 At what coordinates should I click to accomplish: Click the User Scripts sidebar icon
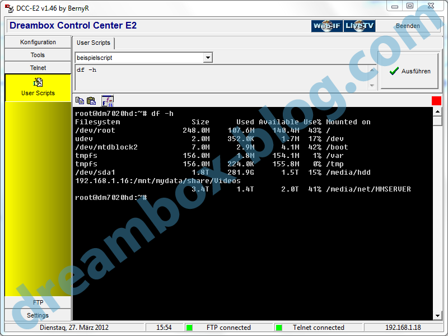point(38,82)
